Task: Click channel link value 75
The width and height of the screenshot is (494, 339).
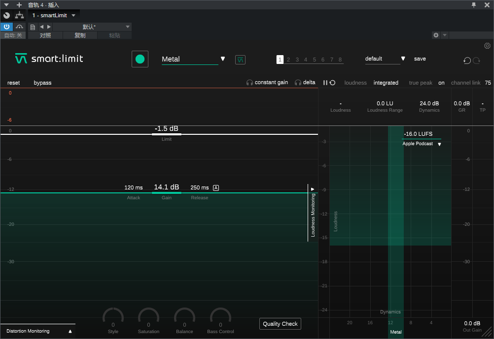Action: [488, 83]
